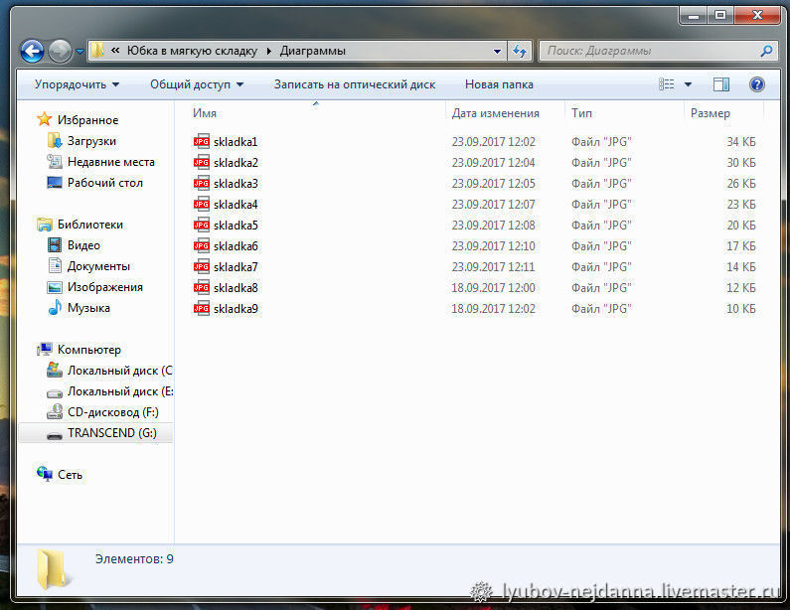Focus the Поиск: Диаграммы search field

pos(650,51)
